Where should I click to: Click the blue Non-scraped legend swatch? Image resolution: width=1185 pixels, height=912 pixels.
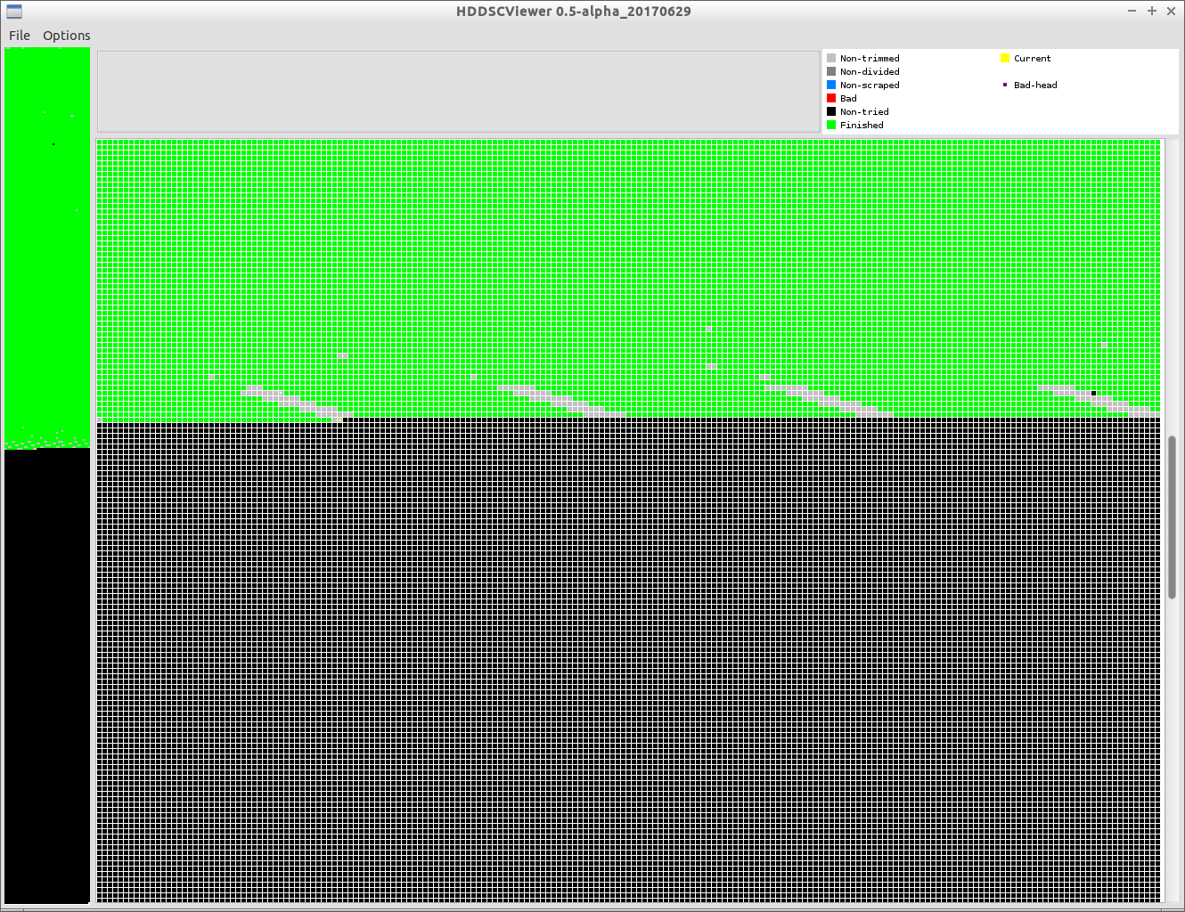[x=831, y=85]
